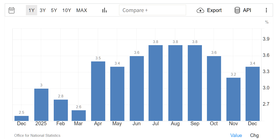
Task: Switch to the 5Y time range
Action: (54, 10)
